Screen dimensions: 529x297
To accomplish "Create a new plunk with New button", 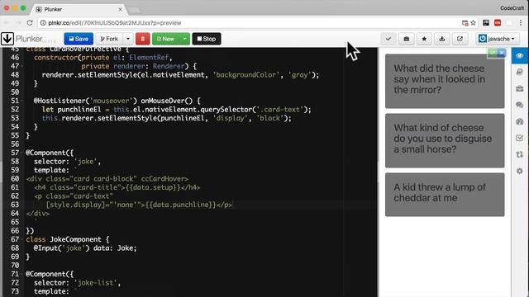I will 165,39.
